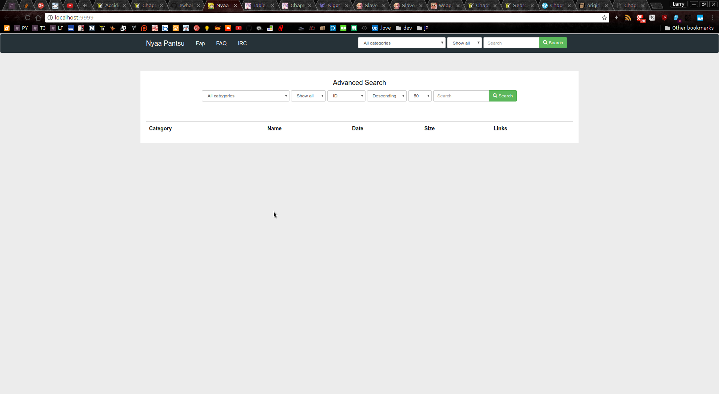The image size is (719, 394).
Task: Open the Patreon bookmark icon
Action: [144, 28]
